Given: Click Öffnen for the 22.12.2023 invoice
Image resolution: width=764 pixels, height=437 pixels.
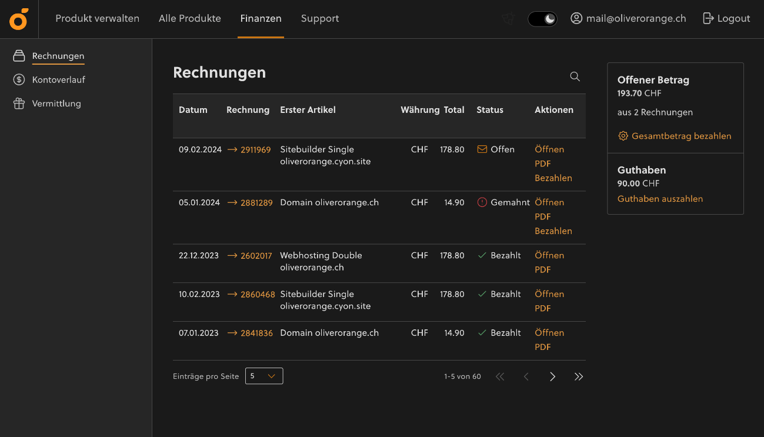Looking at the screenshot, I should pos(549,255).
